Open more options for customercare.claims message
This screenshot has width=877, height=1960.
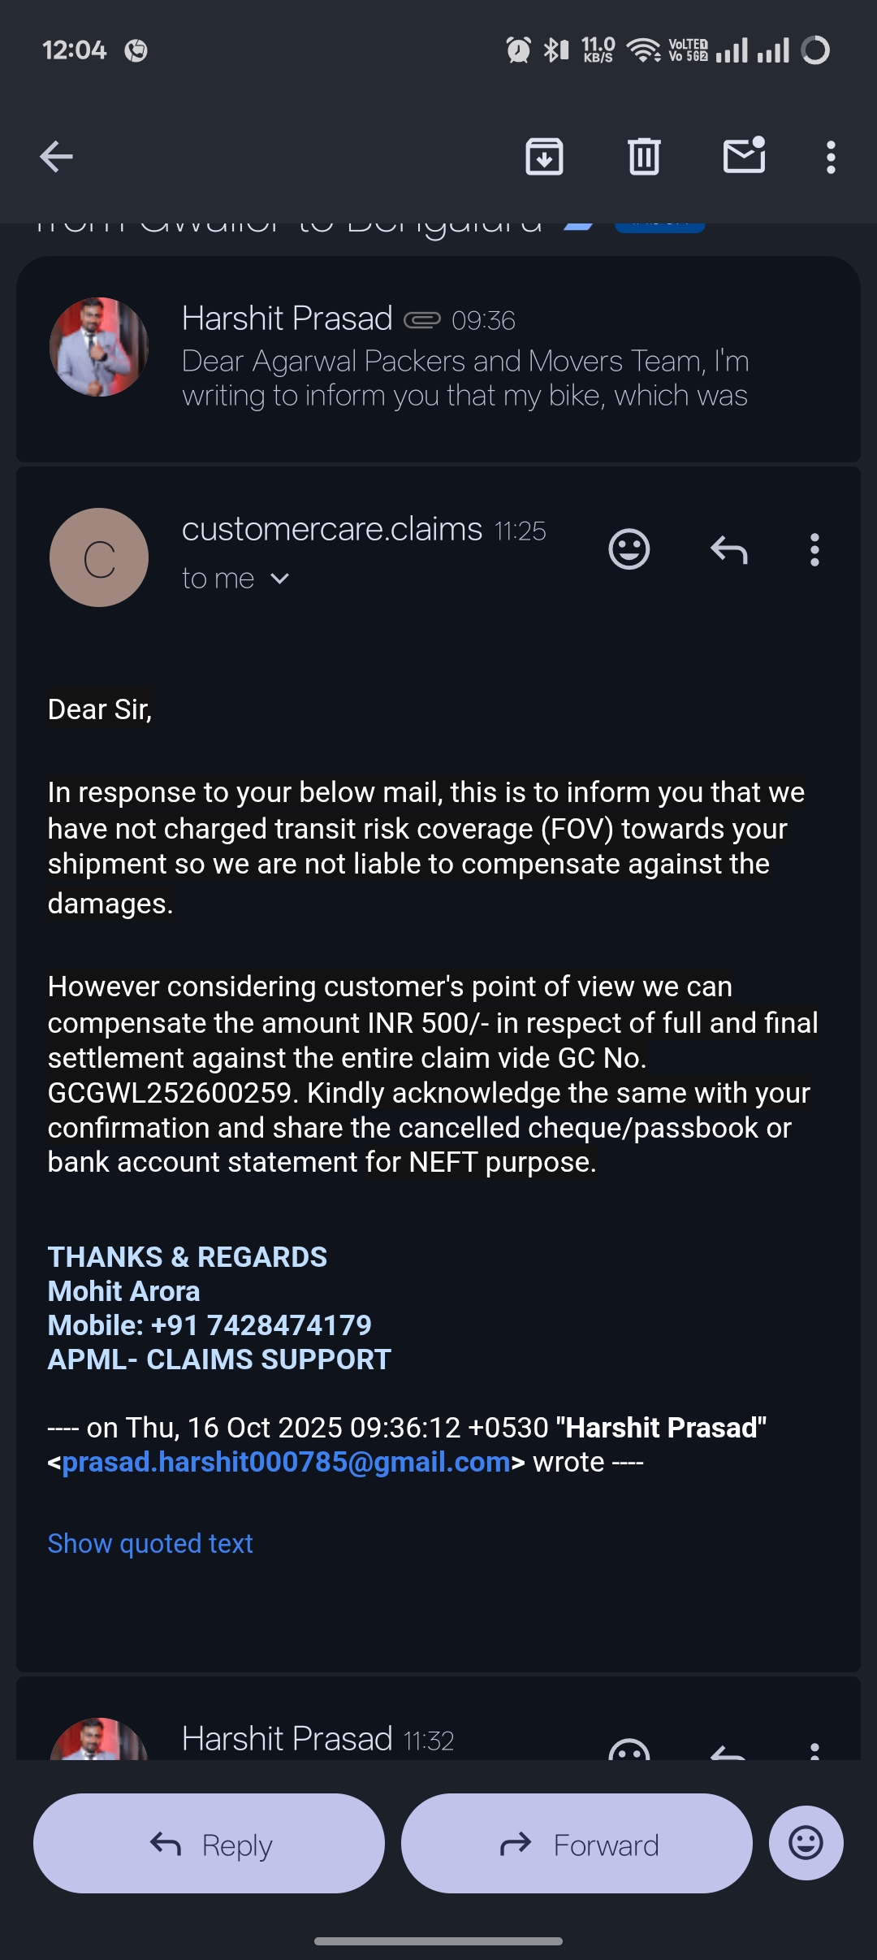[814, 550]
